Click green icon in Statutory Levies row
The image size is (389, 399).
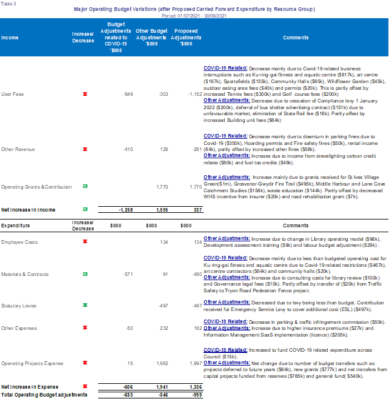tap(85, 305)
